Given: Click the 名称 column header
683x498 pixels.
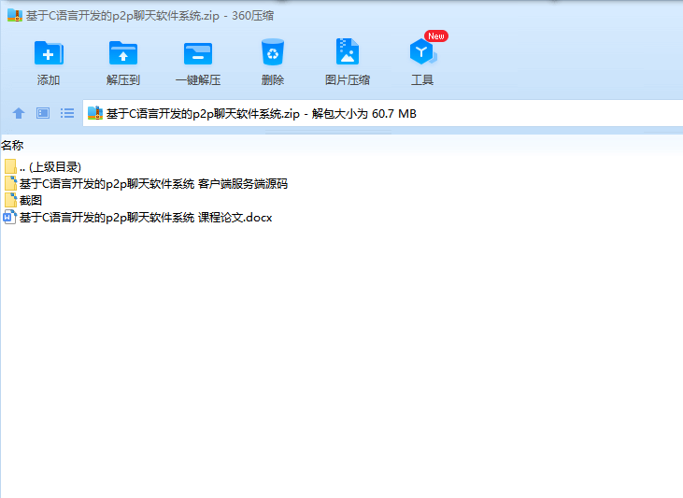Looking at the screenshot, I should click(x=12, y=145).
